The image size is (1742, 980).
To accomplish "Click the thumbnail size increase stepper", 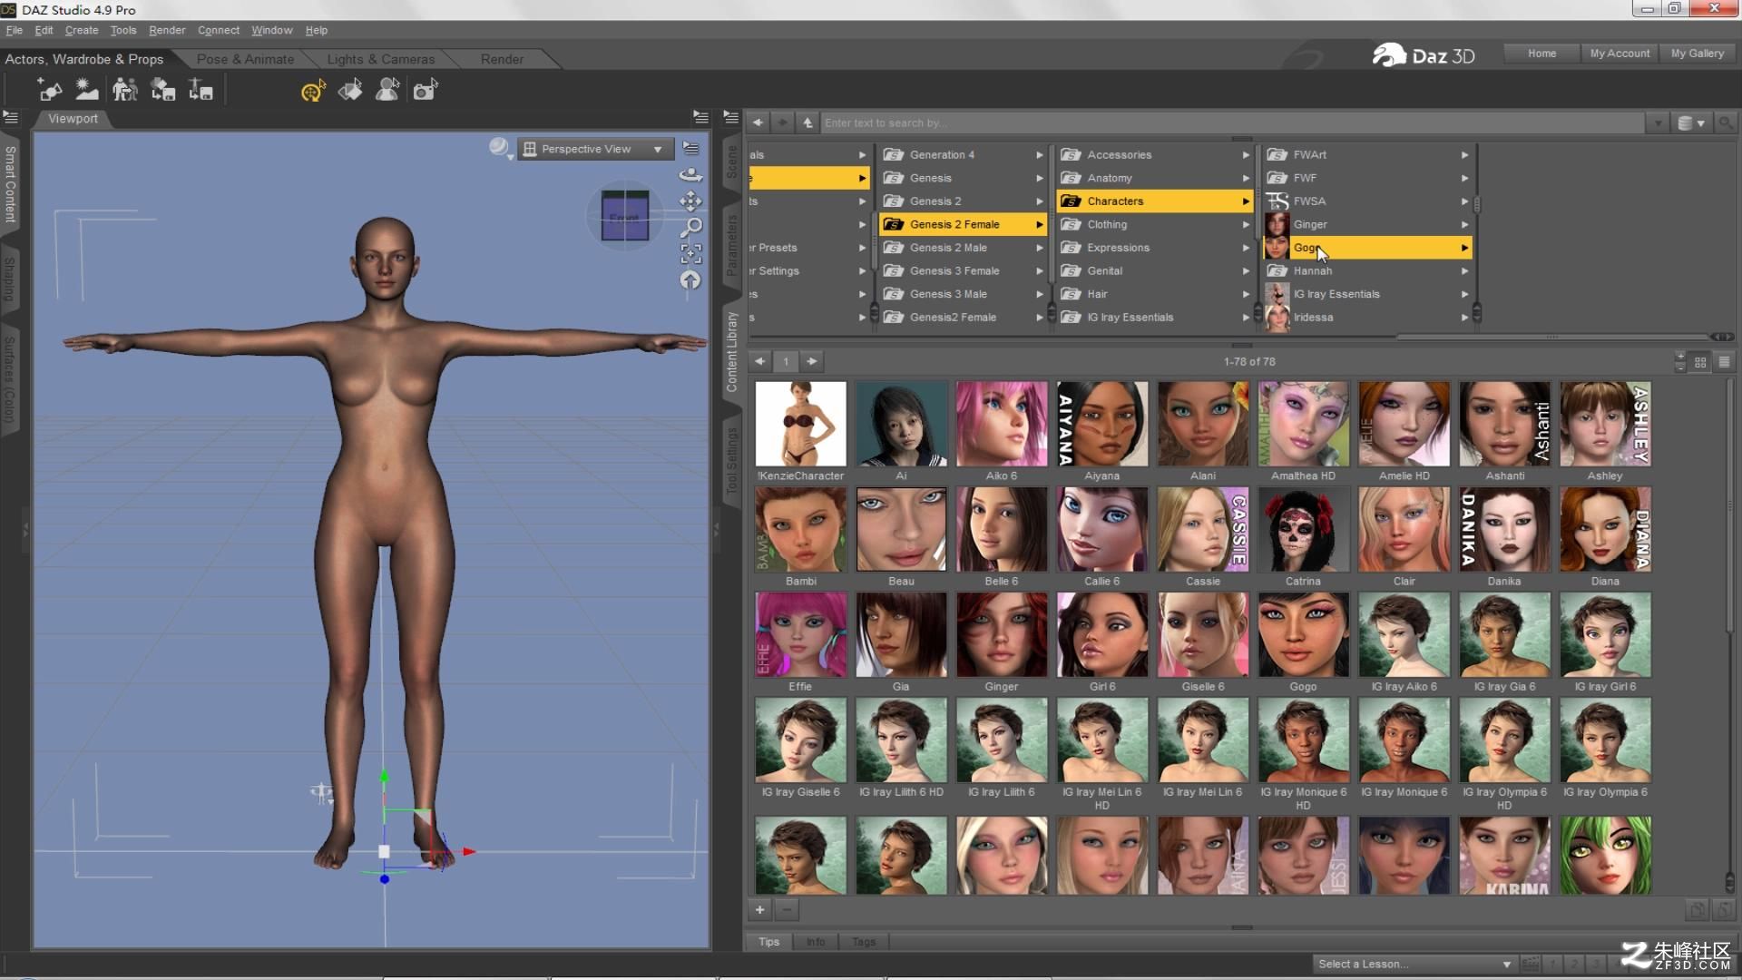I will pos(1680,357).
